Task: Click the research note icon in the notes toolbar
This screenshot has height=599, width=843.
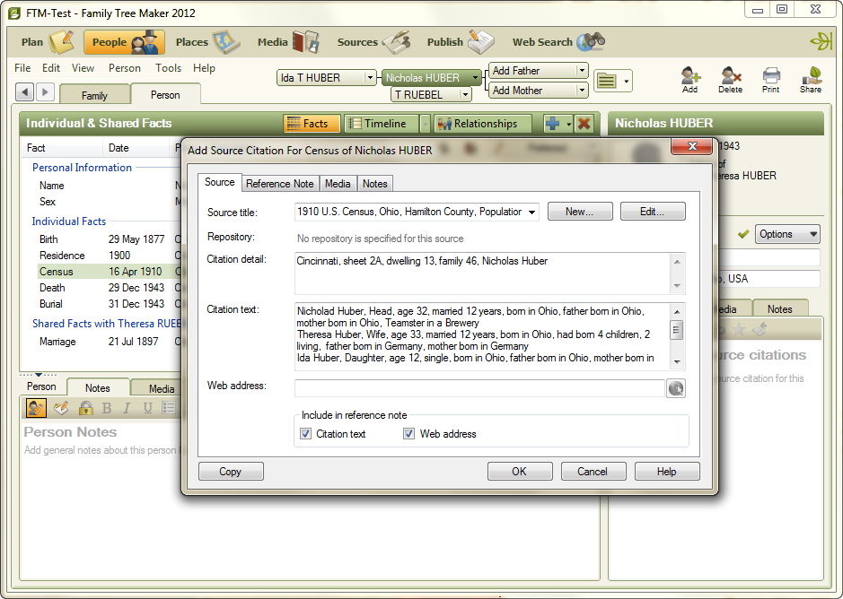Action: [x=61, y=408]
